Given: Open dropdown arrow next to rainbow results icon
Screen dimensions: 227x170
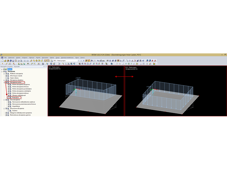Looking at the screenshot, I should coord(156,64).
